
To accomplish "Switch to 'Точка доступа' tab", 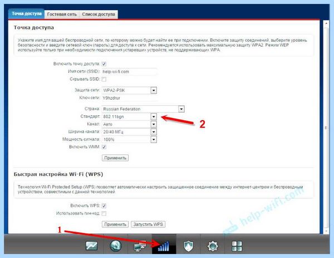I will pos(27,13).
